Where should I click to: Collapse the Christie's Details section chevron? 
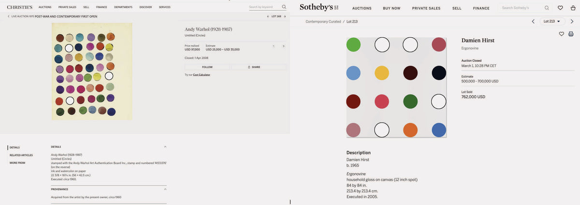(x=165, y=147)
